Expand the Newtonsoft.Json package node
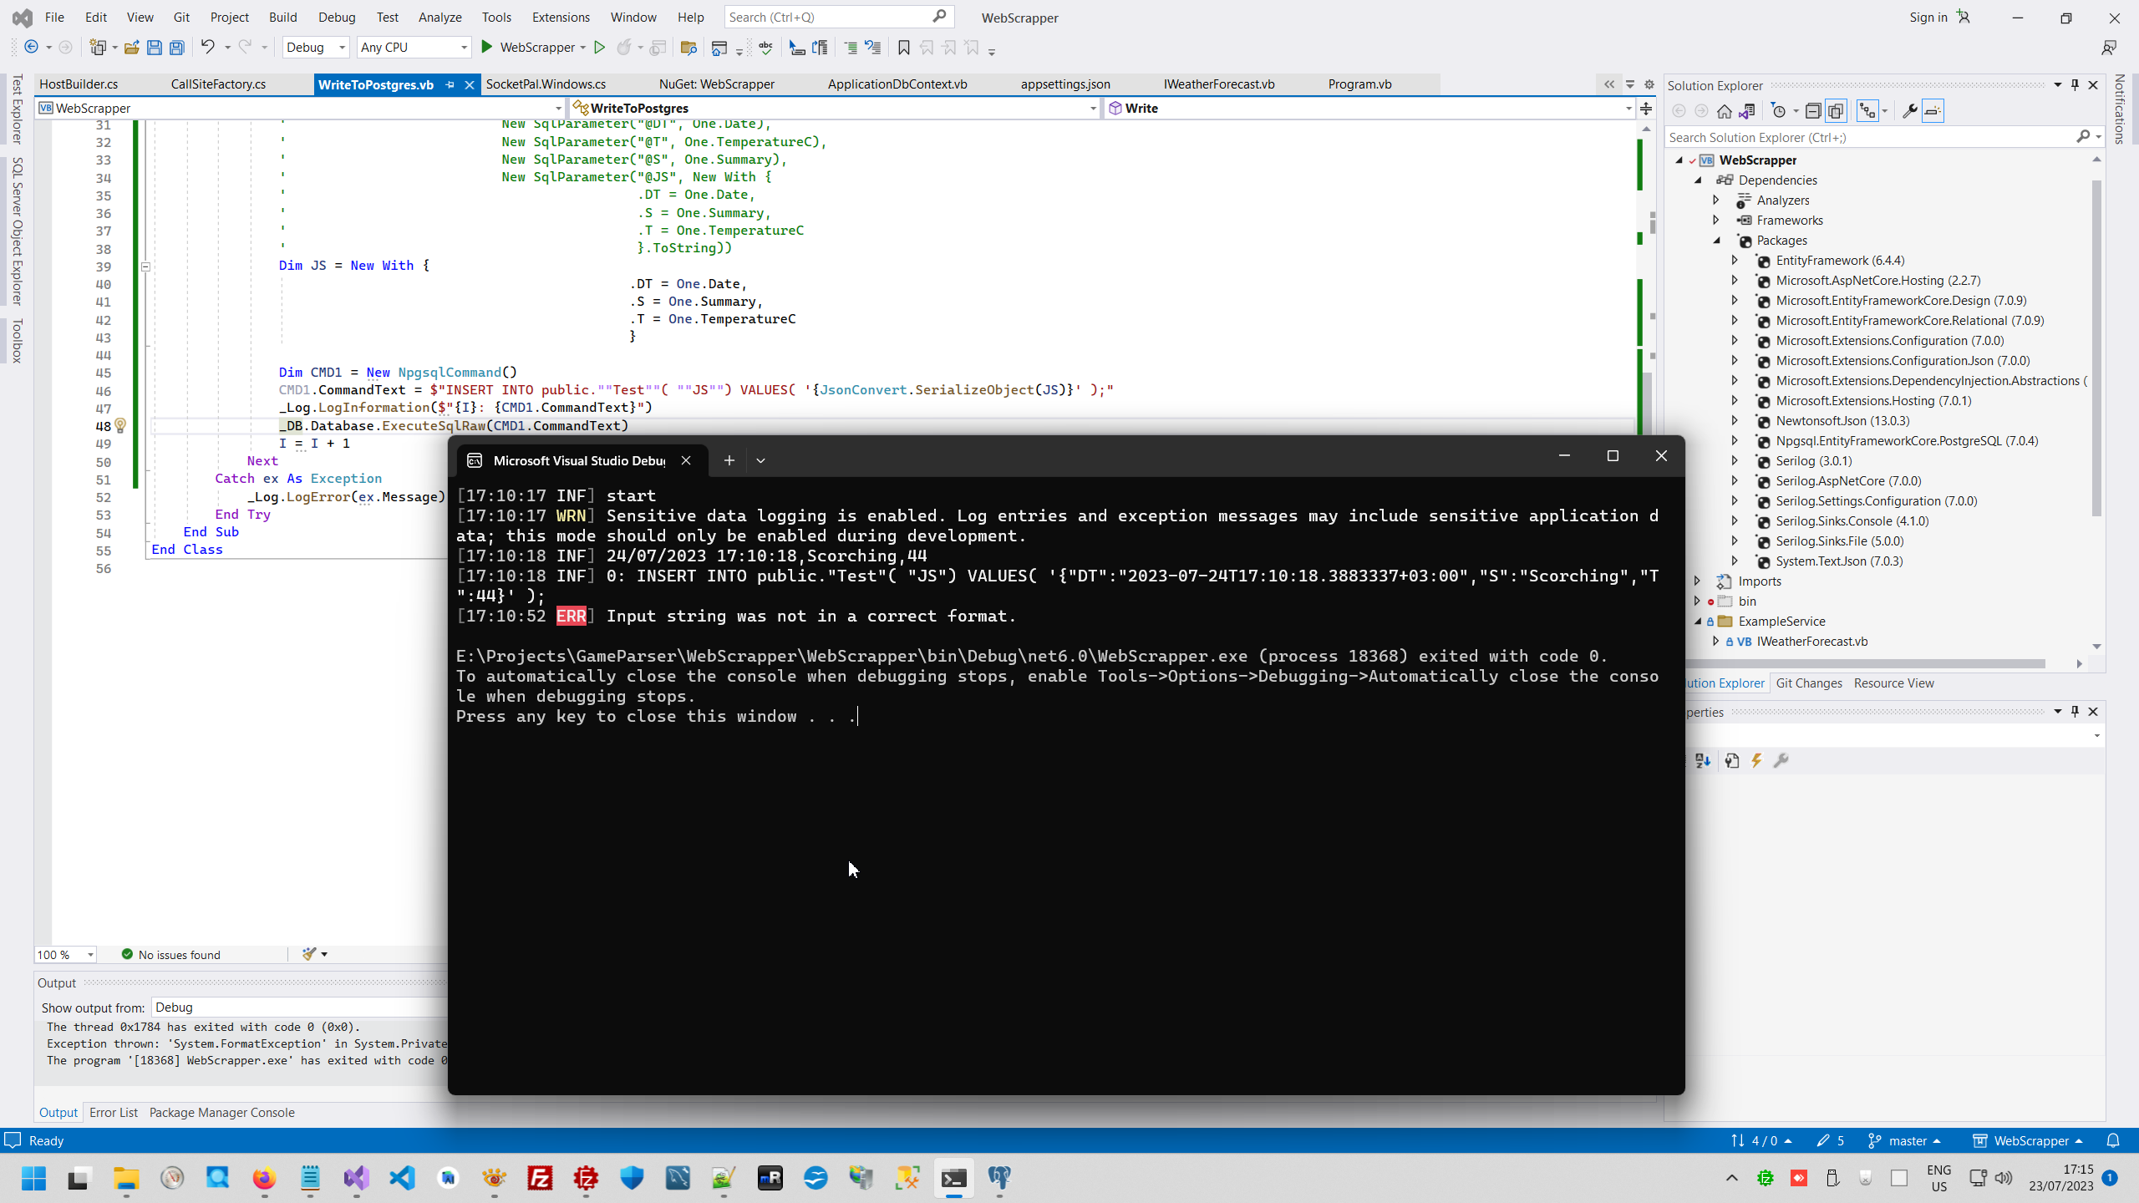 pyautogui.click(x=1735, y=420)
